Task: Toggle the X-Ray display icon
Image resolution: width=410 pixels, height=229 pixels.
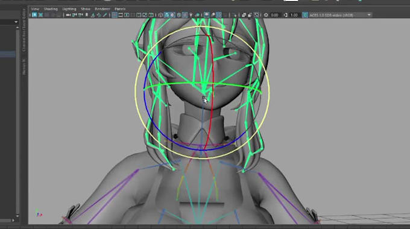Action: coord(244,15)
